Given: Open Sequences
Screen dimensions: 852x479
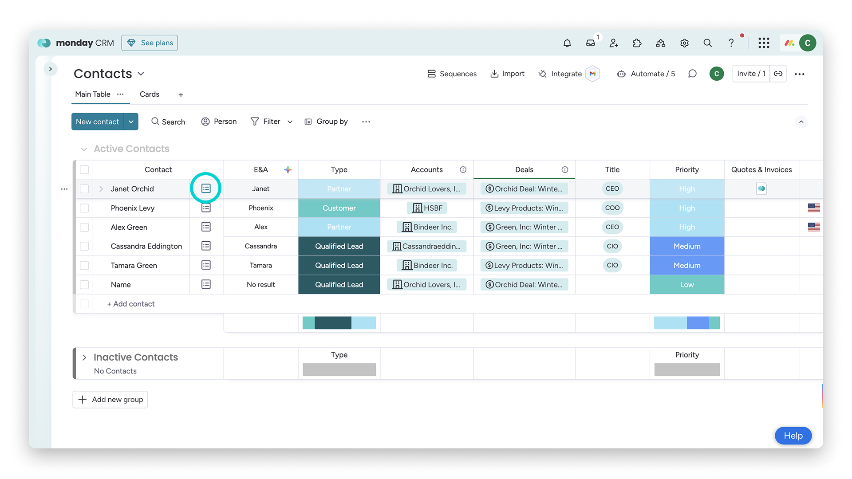Looking at the screenshot, I should pyautogui.click(x=452, y=74).
